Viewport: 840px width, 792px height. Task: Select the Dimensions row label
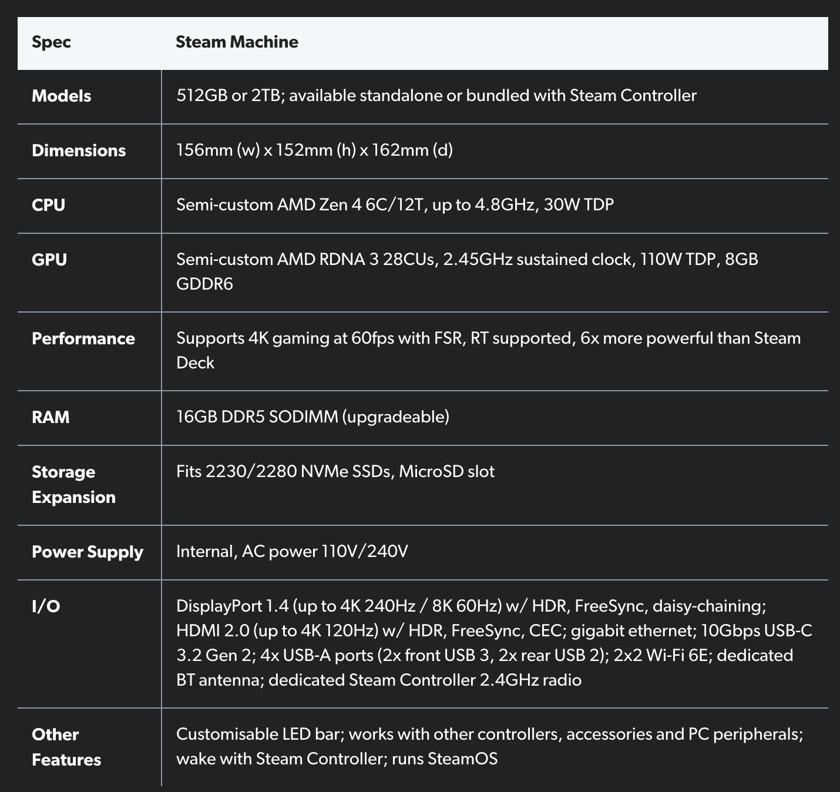(79, 150)
